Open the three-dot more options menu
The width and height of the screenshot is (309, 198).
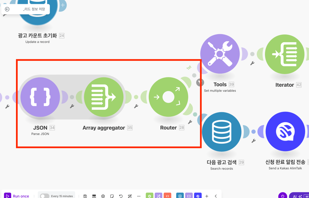(139, 196)
